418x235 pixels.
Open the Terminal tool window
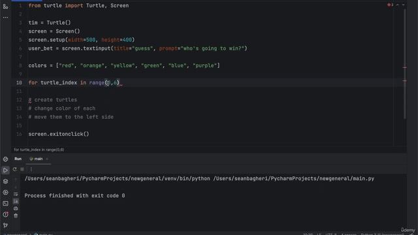click(5, 204)
